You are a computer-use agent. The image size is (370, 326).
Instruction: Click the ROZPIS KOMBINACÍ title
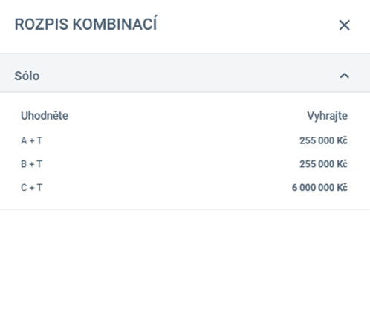point(86,24)
